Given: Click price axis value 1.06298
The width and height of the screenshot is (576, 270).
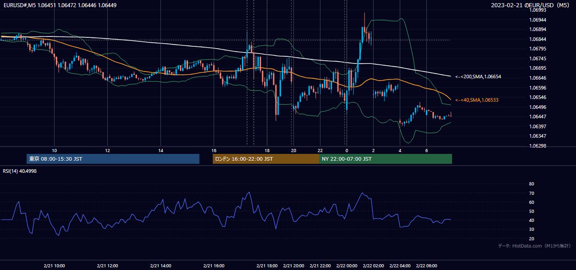Looking at the screenshot, I should point(538,146).
